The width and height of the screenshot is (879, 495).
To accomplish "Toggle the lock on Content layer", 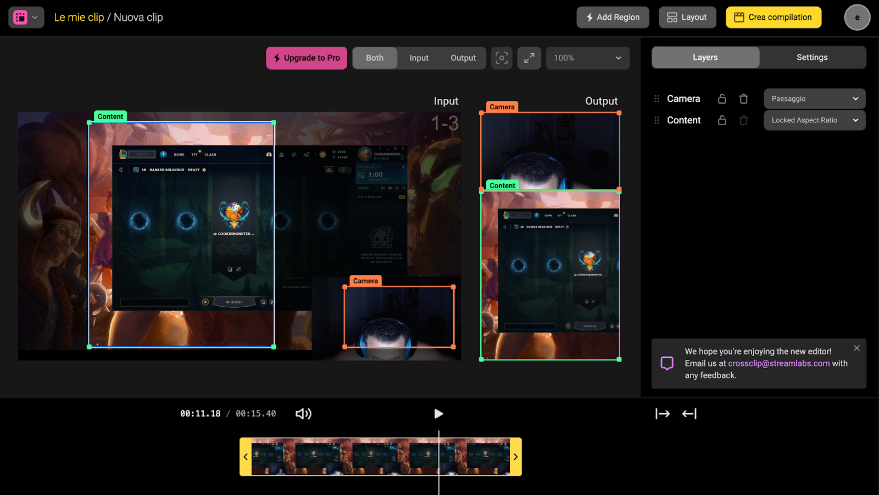I will (x=722, y=120).
